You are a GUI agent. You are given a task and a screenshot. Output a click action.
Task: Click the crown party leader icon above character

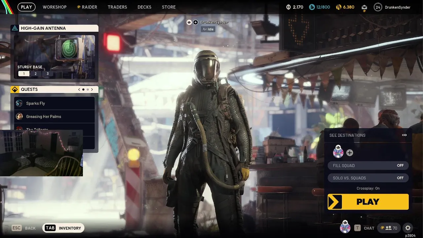point(189,22)
